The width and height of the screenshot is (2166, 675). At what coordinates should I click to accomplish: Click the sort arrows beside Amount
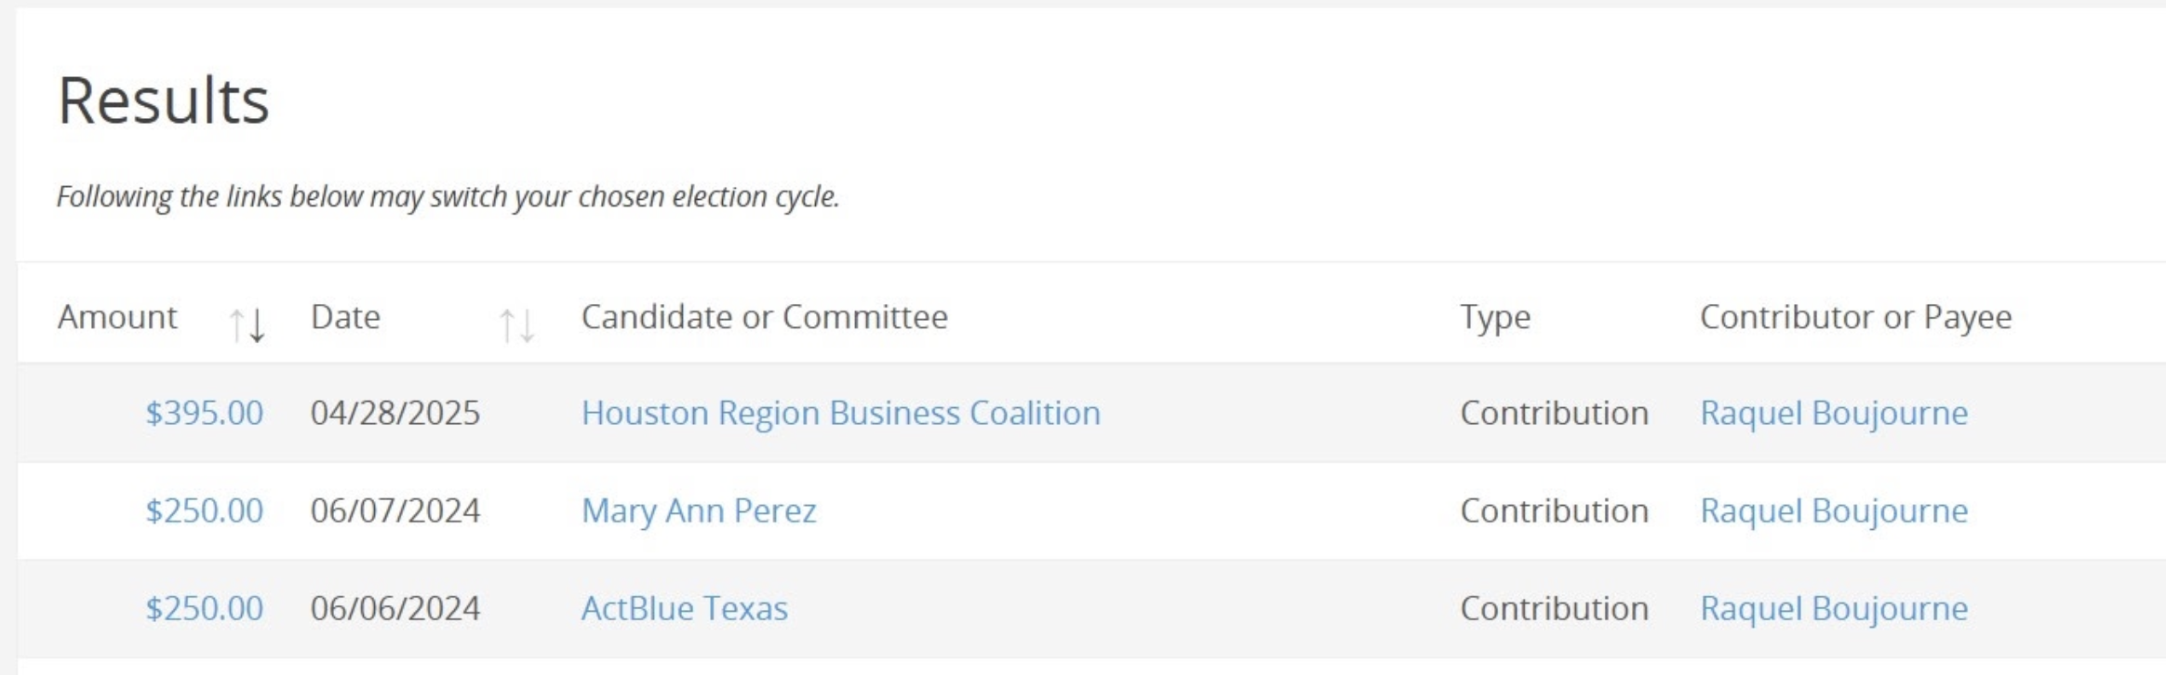[247, 325]
